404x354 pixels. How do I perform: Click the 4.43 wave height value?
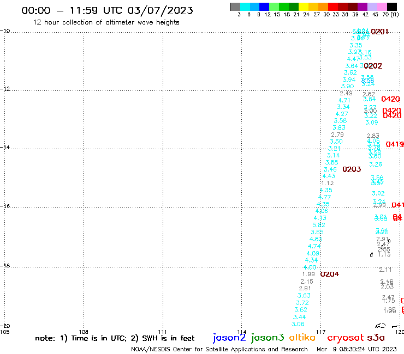329,176
